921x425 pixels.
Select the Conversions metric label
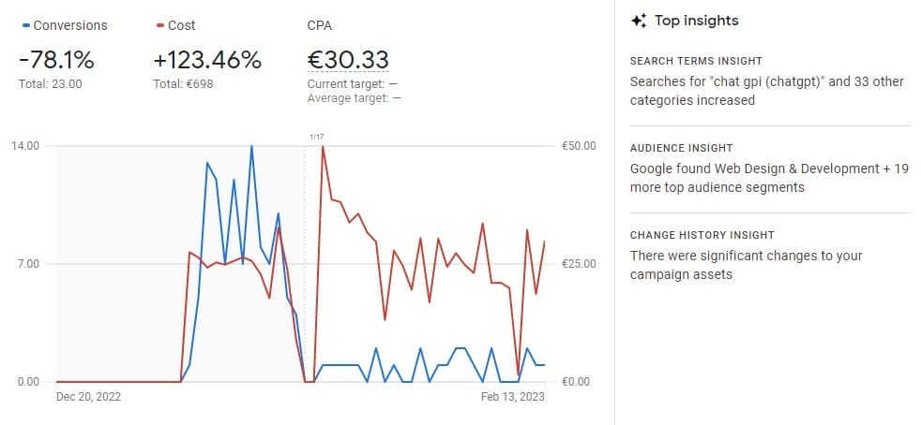pyautogui.click(x=69, y=25)
